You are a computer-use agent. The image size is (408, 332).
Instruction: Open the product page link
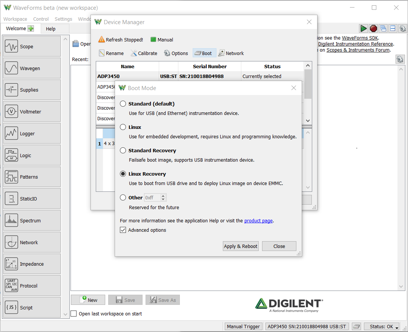(258, 221)
